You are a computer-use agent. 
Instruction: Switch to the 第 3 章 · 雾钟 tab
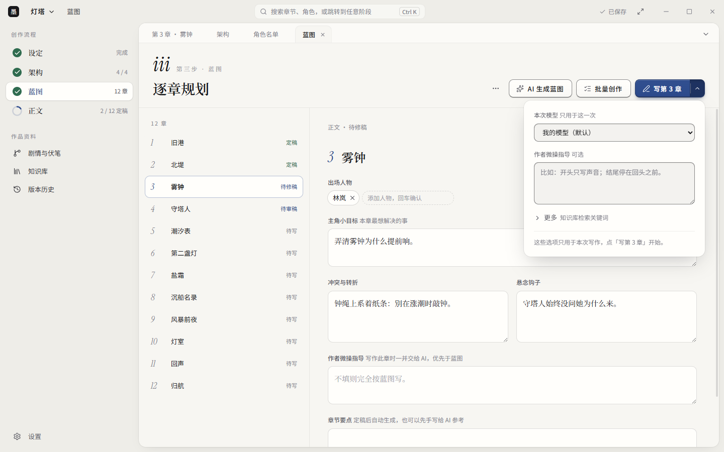[172, 34]
